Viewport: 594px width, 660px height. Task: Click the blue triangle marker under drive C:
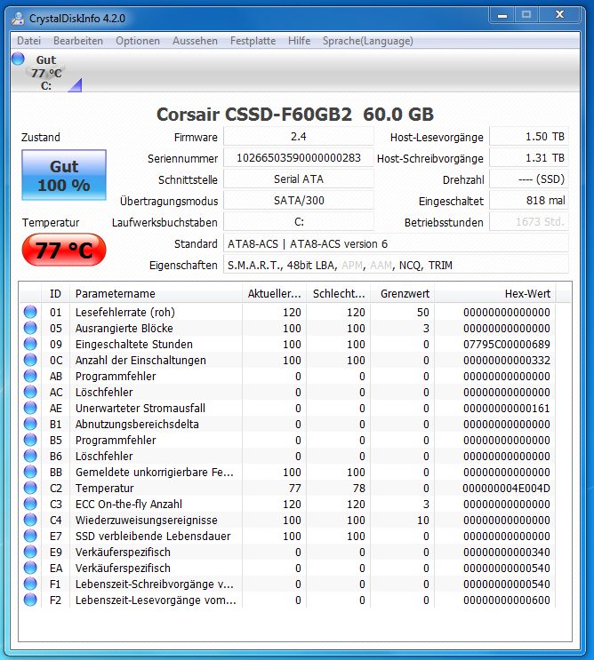pos(76,85)
